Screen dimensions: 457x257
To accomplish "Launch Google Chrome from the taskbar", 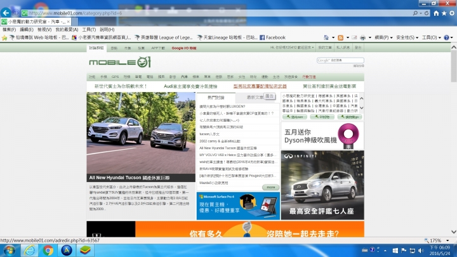I will 48,251.
